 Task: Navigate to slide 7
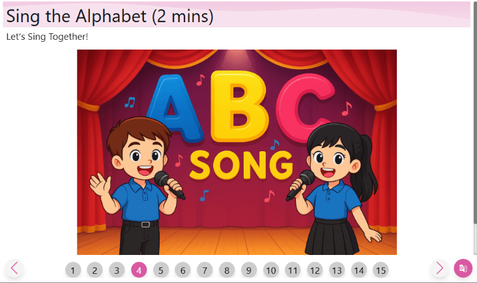(x=205, y=270)
